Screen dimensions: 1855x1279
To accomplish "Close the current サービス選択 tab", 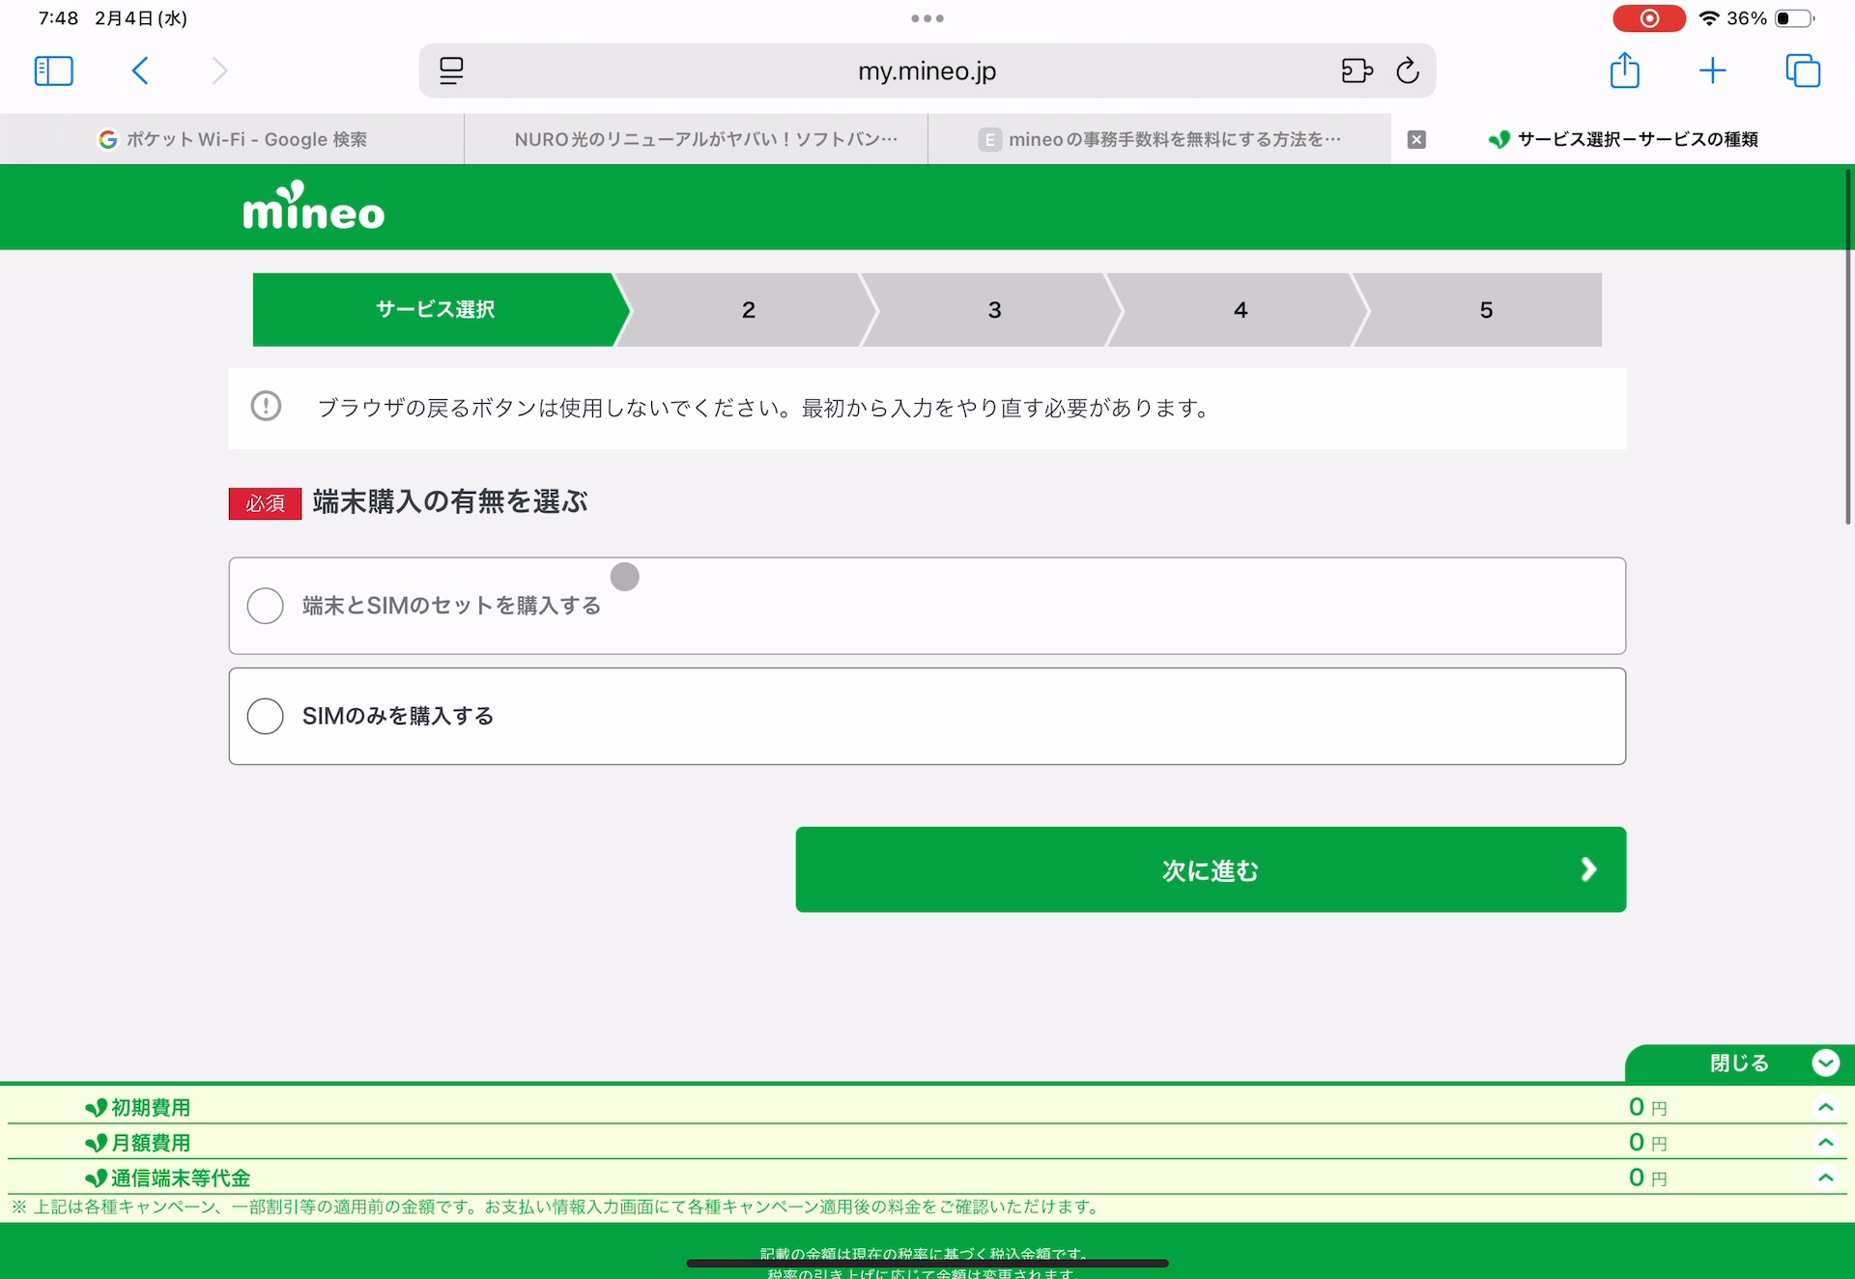I will click(x=1416, y=139).
